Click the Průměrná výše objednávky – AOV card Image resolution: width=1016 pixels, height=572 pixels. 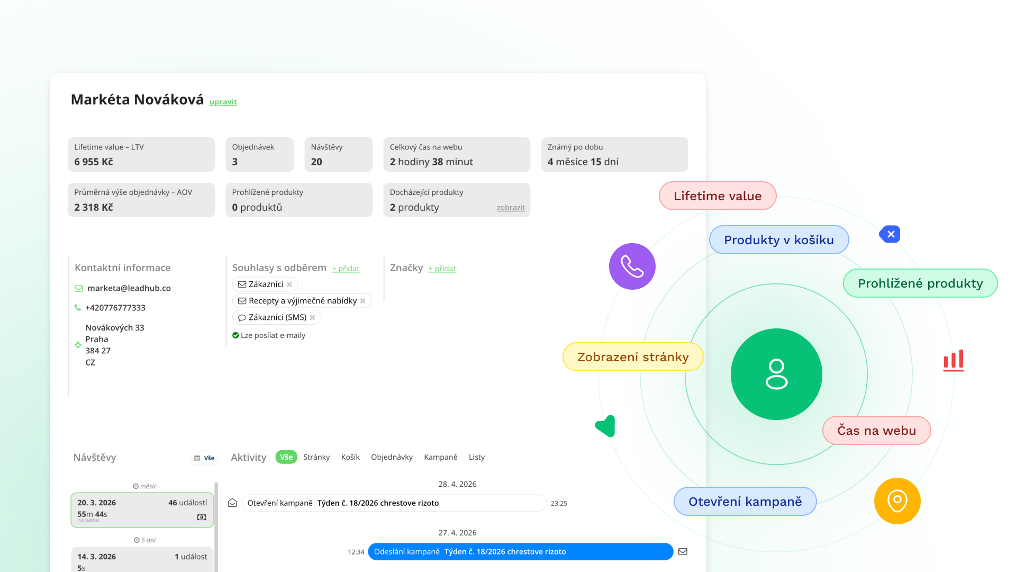[x=141, y=200]
